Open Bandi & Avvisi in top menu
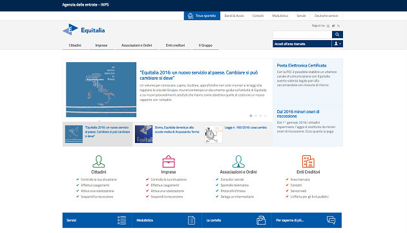The image size is (407, 233). pyautogui.click(x=234, y=16)
